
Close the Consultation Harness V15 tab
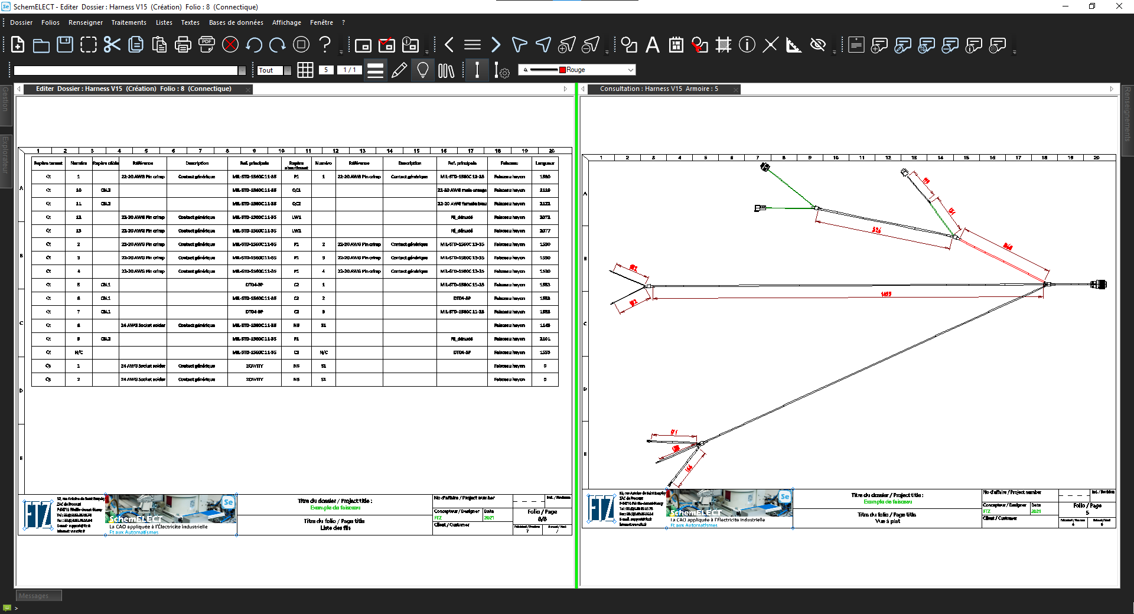click(735, 89)
